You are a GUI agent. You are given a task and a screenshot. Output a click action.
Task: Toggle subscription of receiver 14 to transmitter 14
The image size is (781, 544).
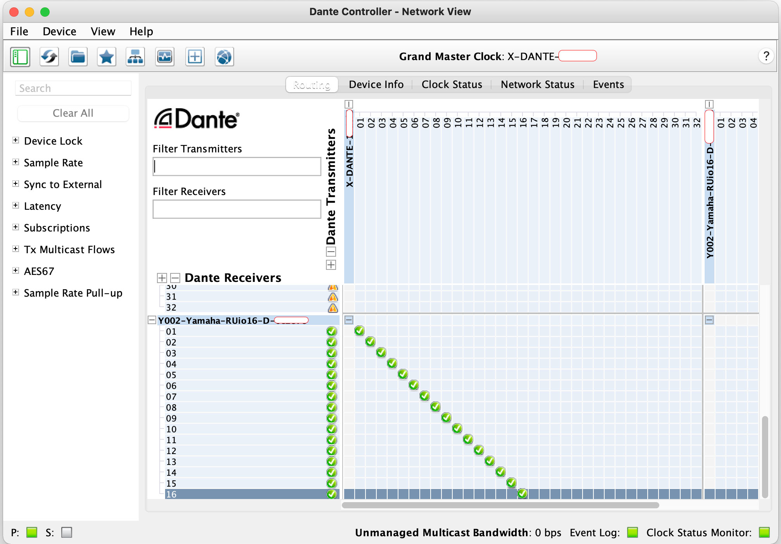[x=501, y=472]
